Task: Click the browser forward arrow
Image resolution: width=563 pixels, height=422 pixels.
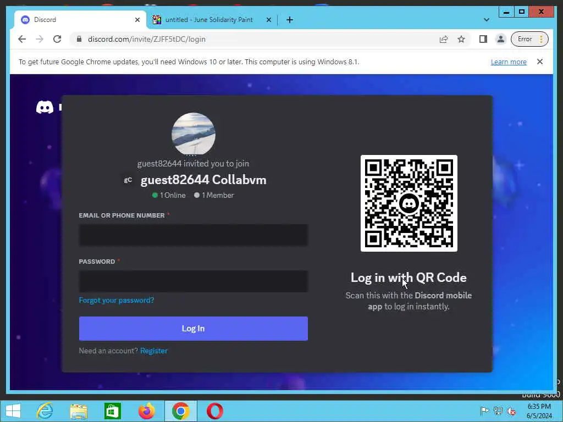Action: click(x=40, y=39)
